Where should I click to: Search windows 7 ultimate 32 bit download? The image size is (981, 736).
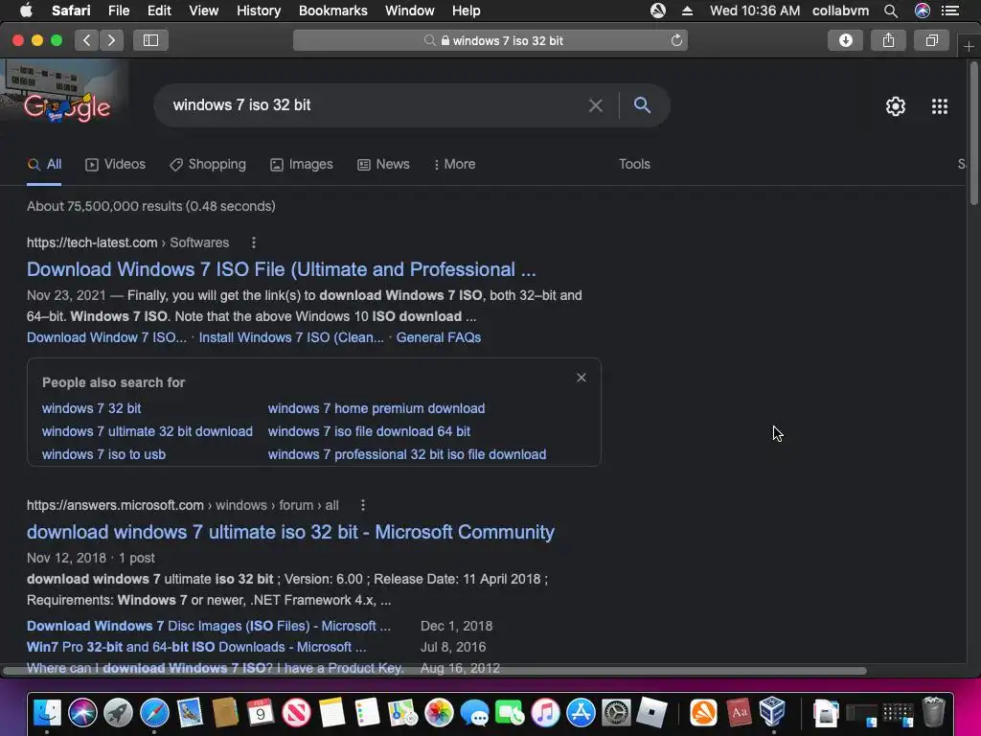(x=147, y=431)
